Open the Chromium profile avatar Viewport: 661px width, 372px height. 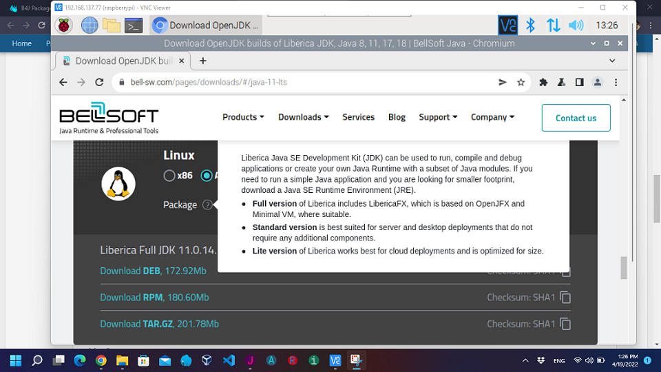598,82
